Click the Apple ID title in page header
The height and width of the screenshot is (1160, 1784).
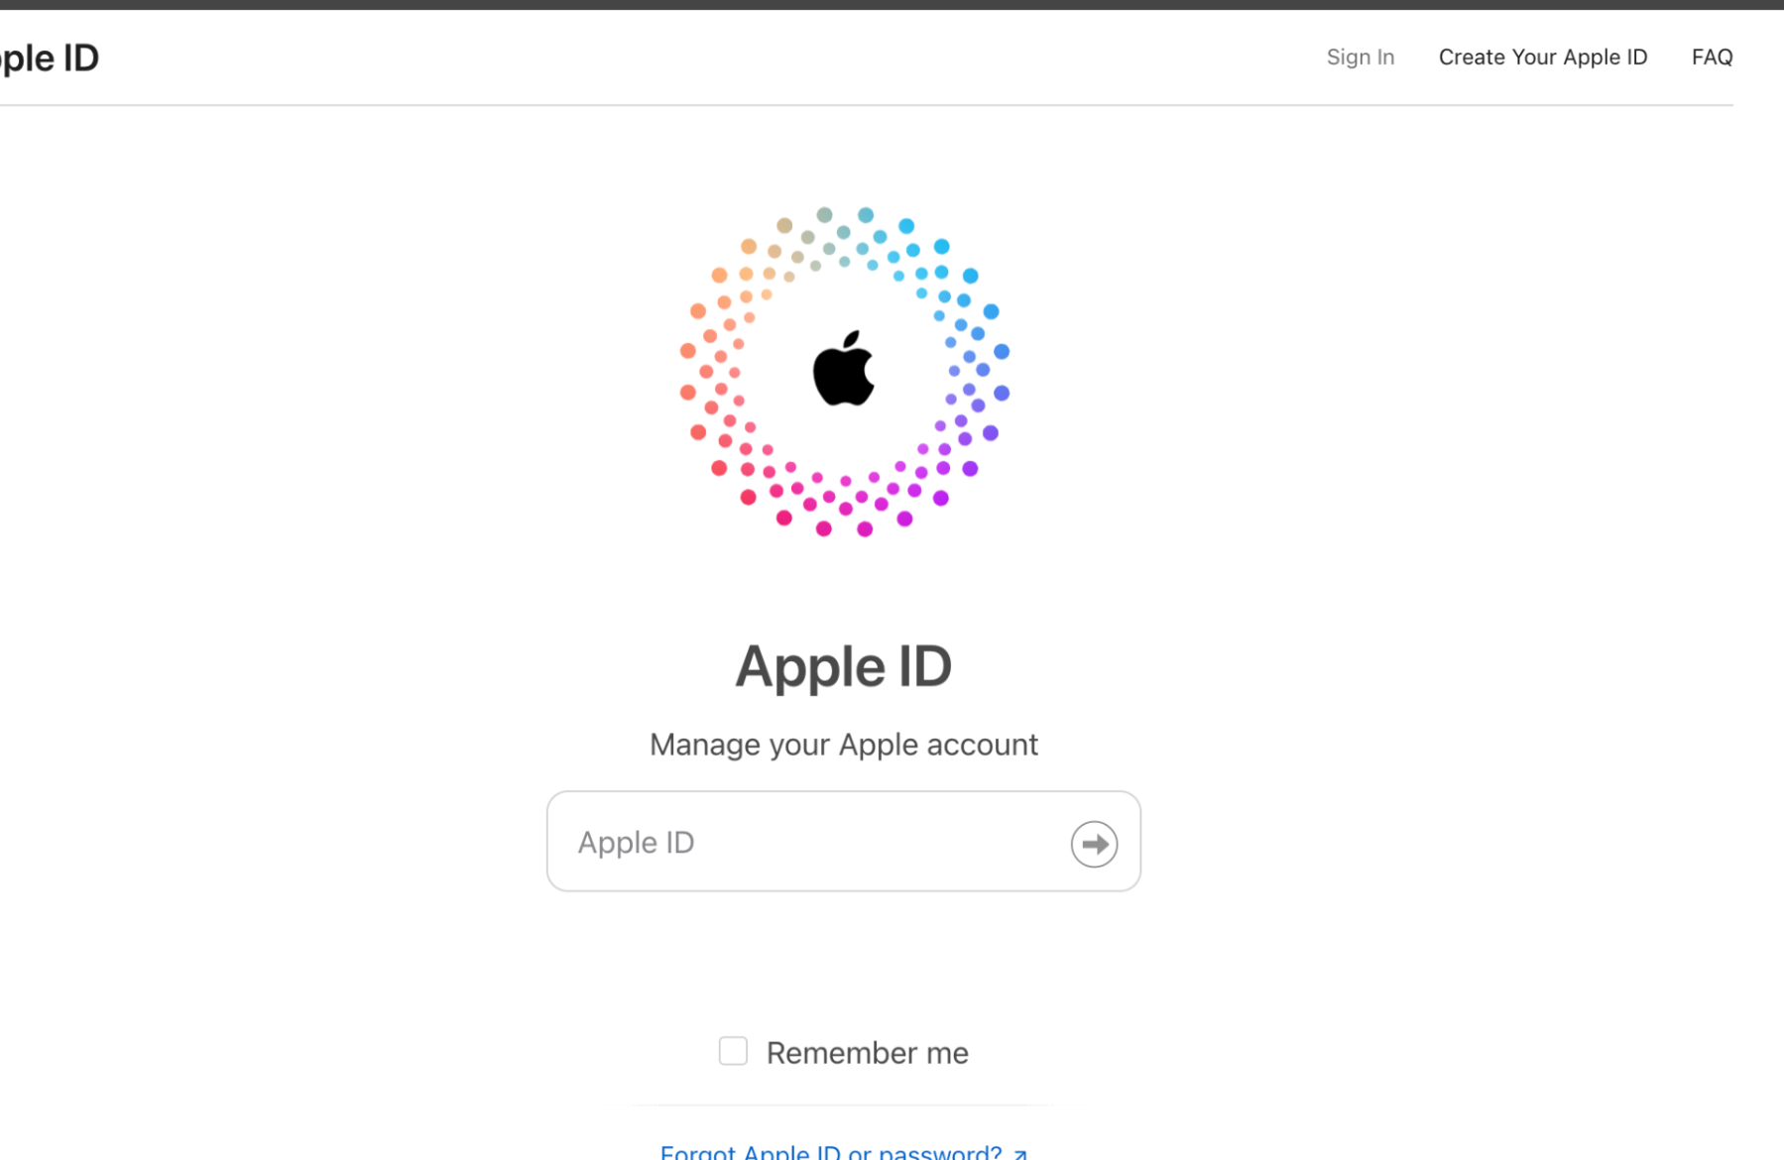pos(50,58)
